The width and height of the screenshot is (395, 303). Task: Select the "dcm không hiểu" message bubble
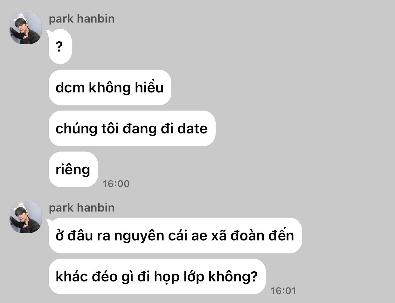click(110, 87)
